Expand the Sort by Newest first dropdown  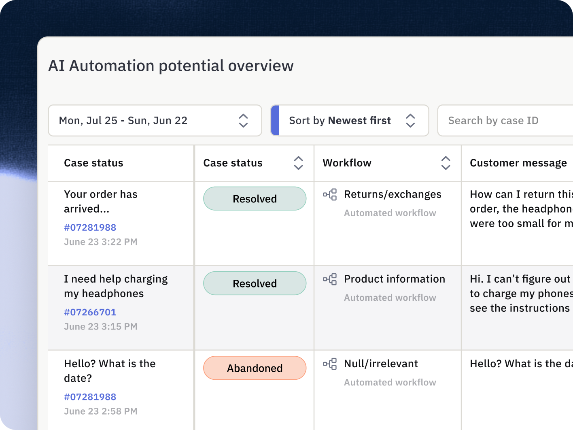point(410,121)
